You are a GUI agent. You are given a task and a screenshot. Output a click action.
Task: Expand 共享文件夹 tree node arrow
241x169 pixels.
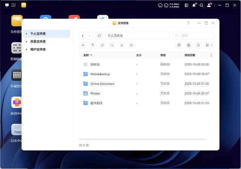click(27, 42)
